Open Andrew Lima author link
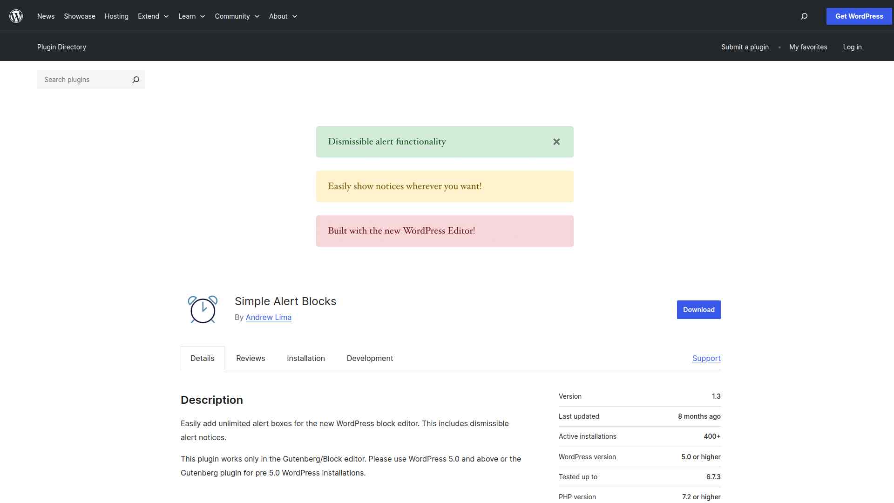The height and width of the screenshot is (503, 894). (269, 317)
